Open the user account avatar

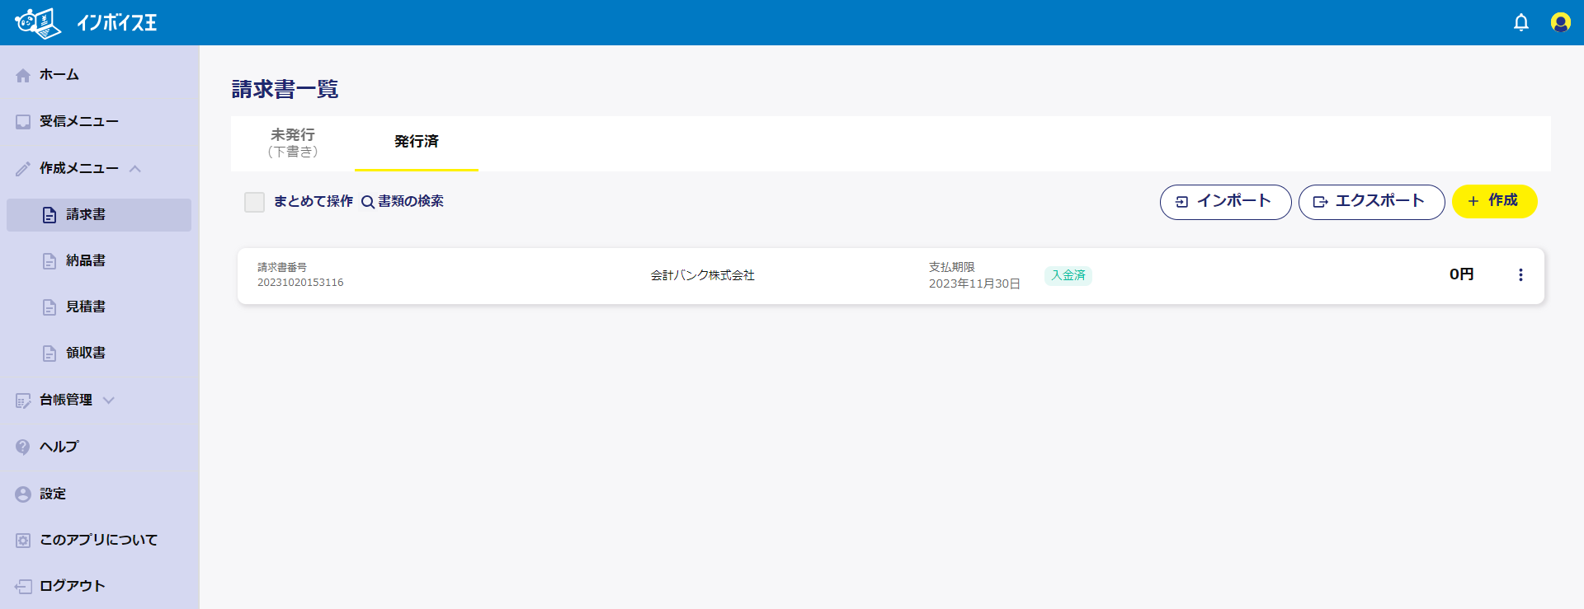1561,22
